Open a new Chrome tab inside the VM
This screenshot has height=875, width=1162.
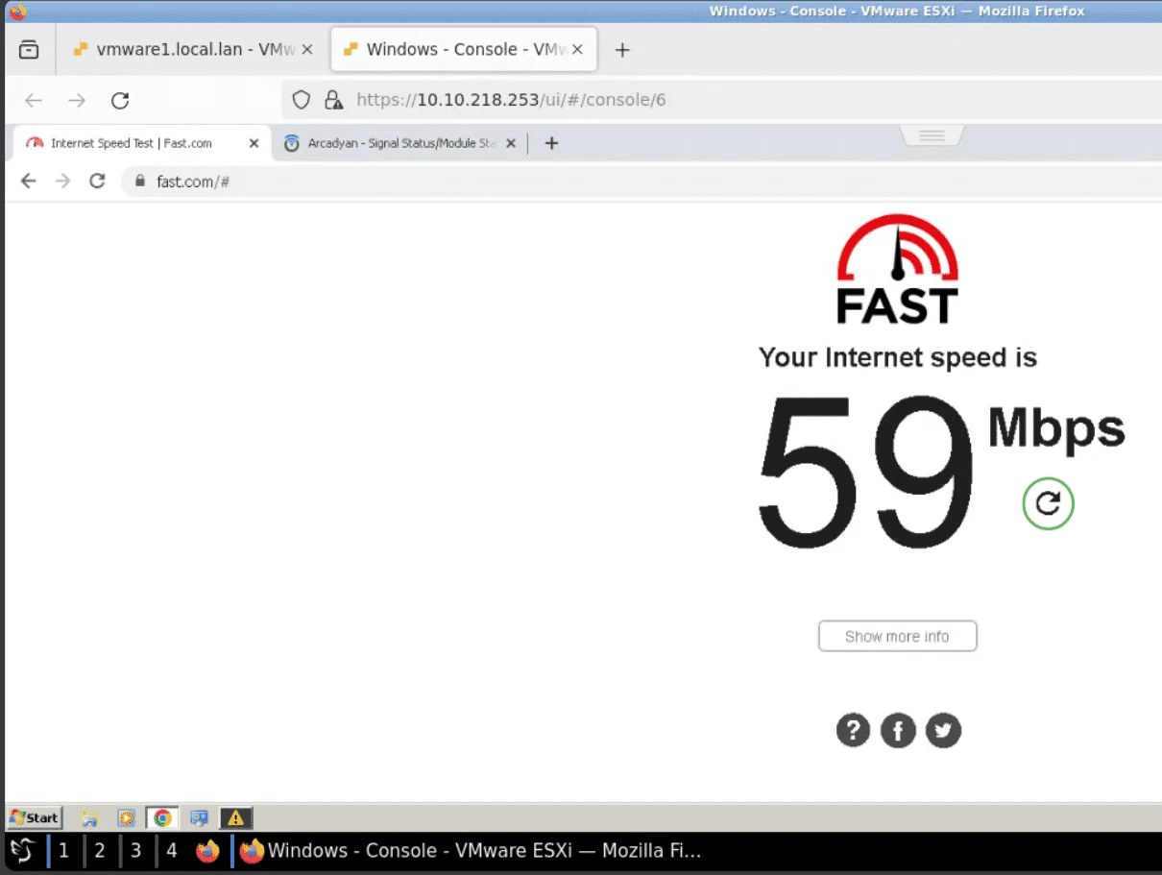click(x=551, y=143)
